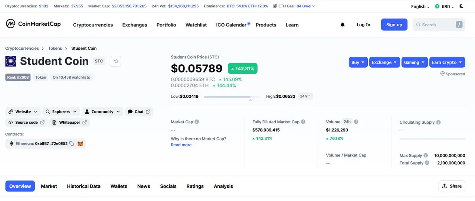Switch to the Analysis tab
The width and height of the screenshot is (475, 201).
[223, 186]
